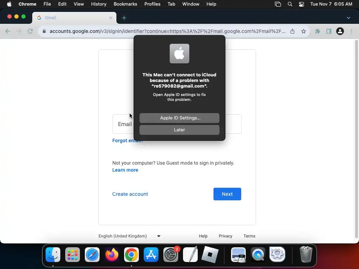
Task: Open the Chrome profile avatar
Action: pos(340,31)
